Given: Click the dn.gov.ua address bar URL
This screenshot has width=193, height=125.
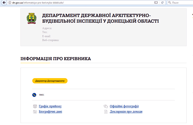Looking at the screenshot, I should 38,3.
